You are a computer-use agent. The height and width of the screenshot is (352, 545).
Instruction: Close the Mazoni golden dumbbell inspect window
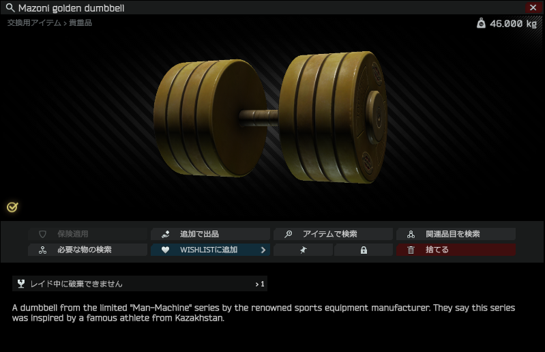(533, 8)
